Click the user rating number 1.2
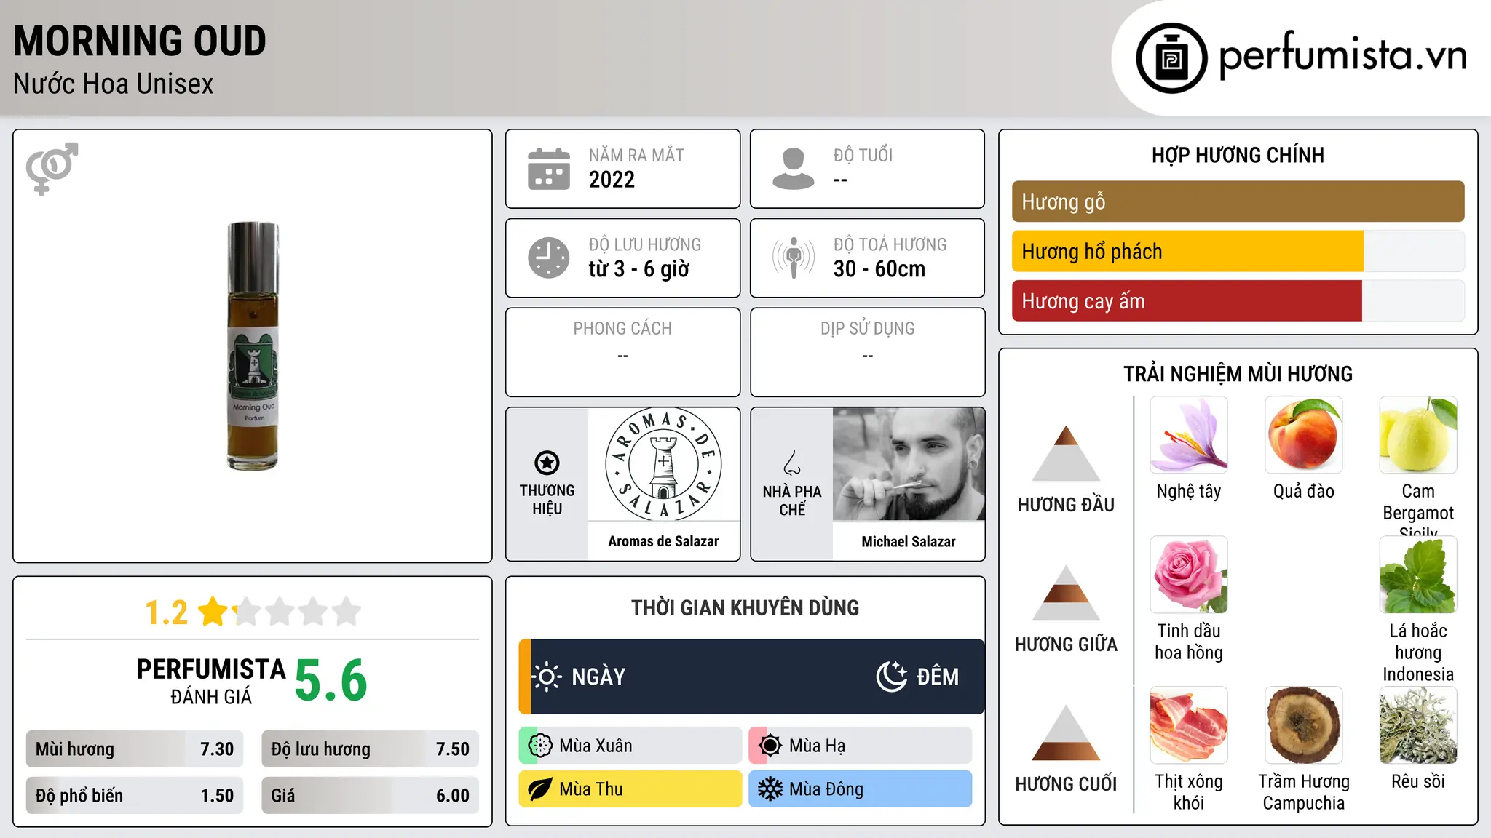Screen dimensions: 1491x838 (166, 612)
